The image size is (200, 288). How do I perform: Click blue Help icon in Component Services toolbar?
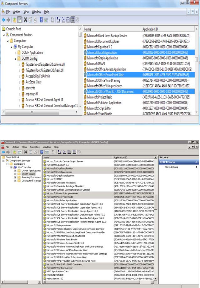click(x=41, y=20)
